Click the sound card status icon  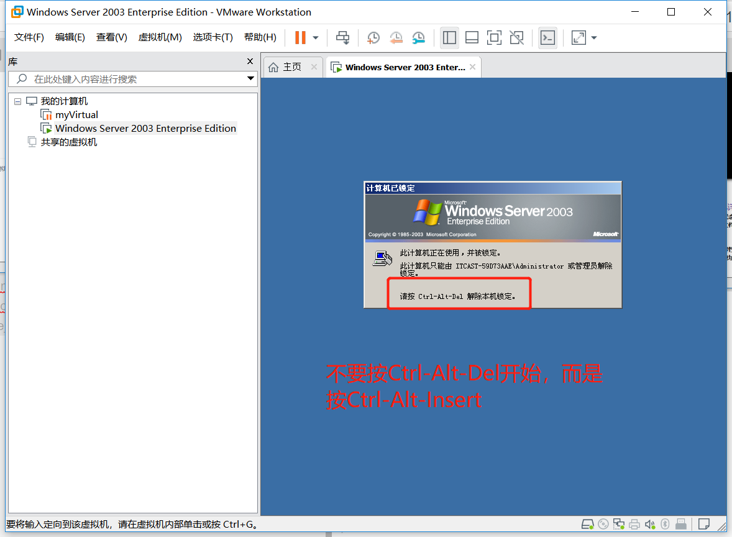coord(650,525)
